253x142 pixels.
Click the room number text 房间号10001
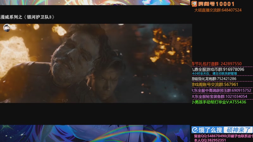point(216,4)
